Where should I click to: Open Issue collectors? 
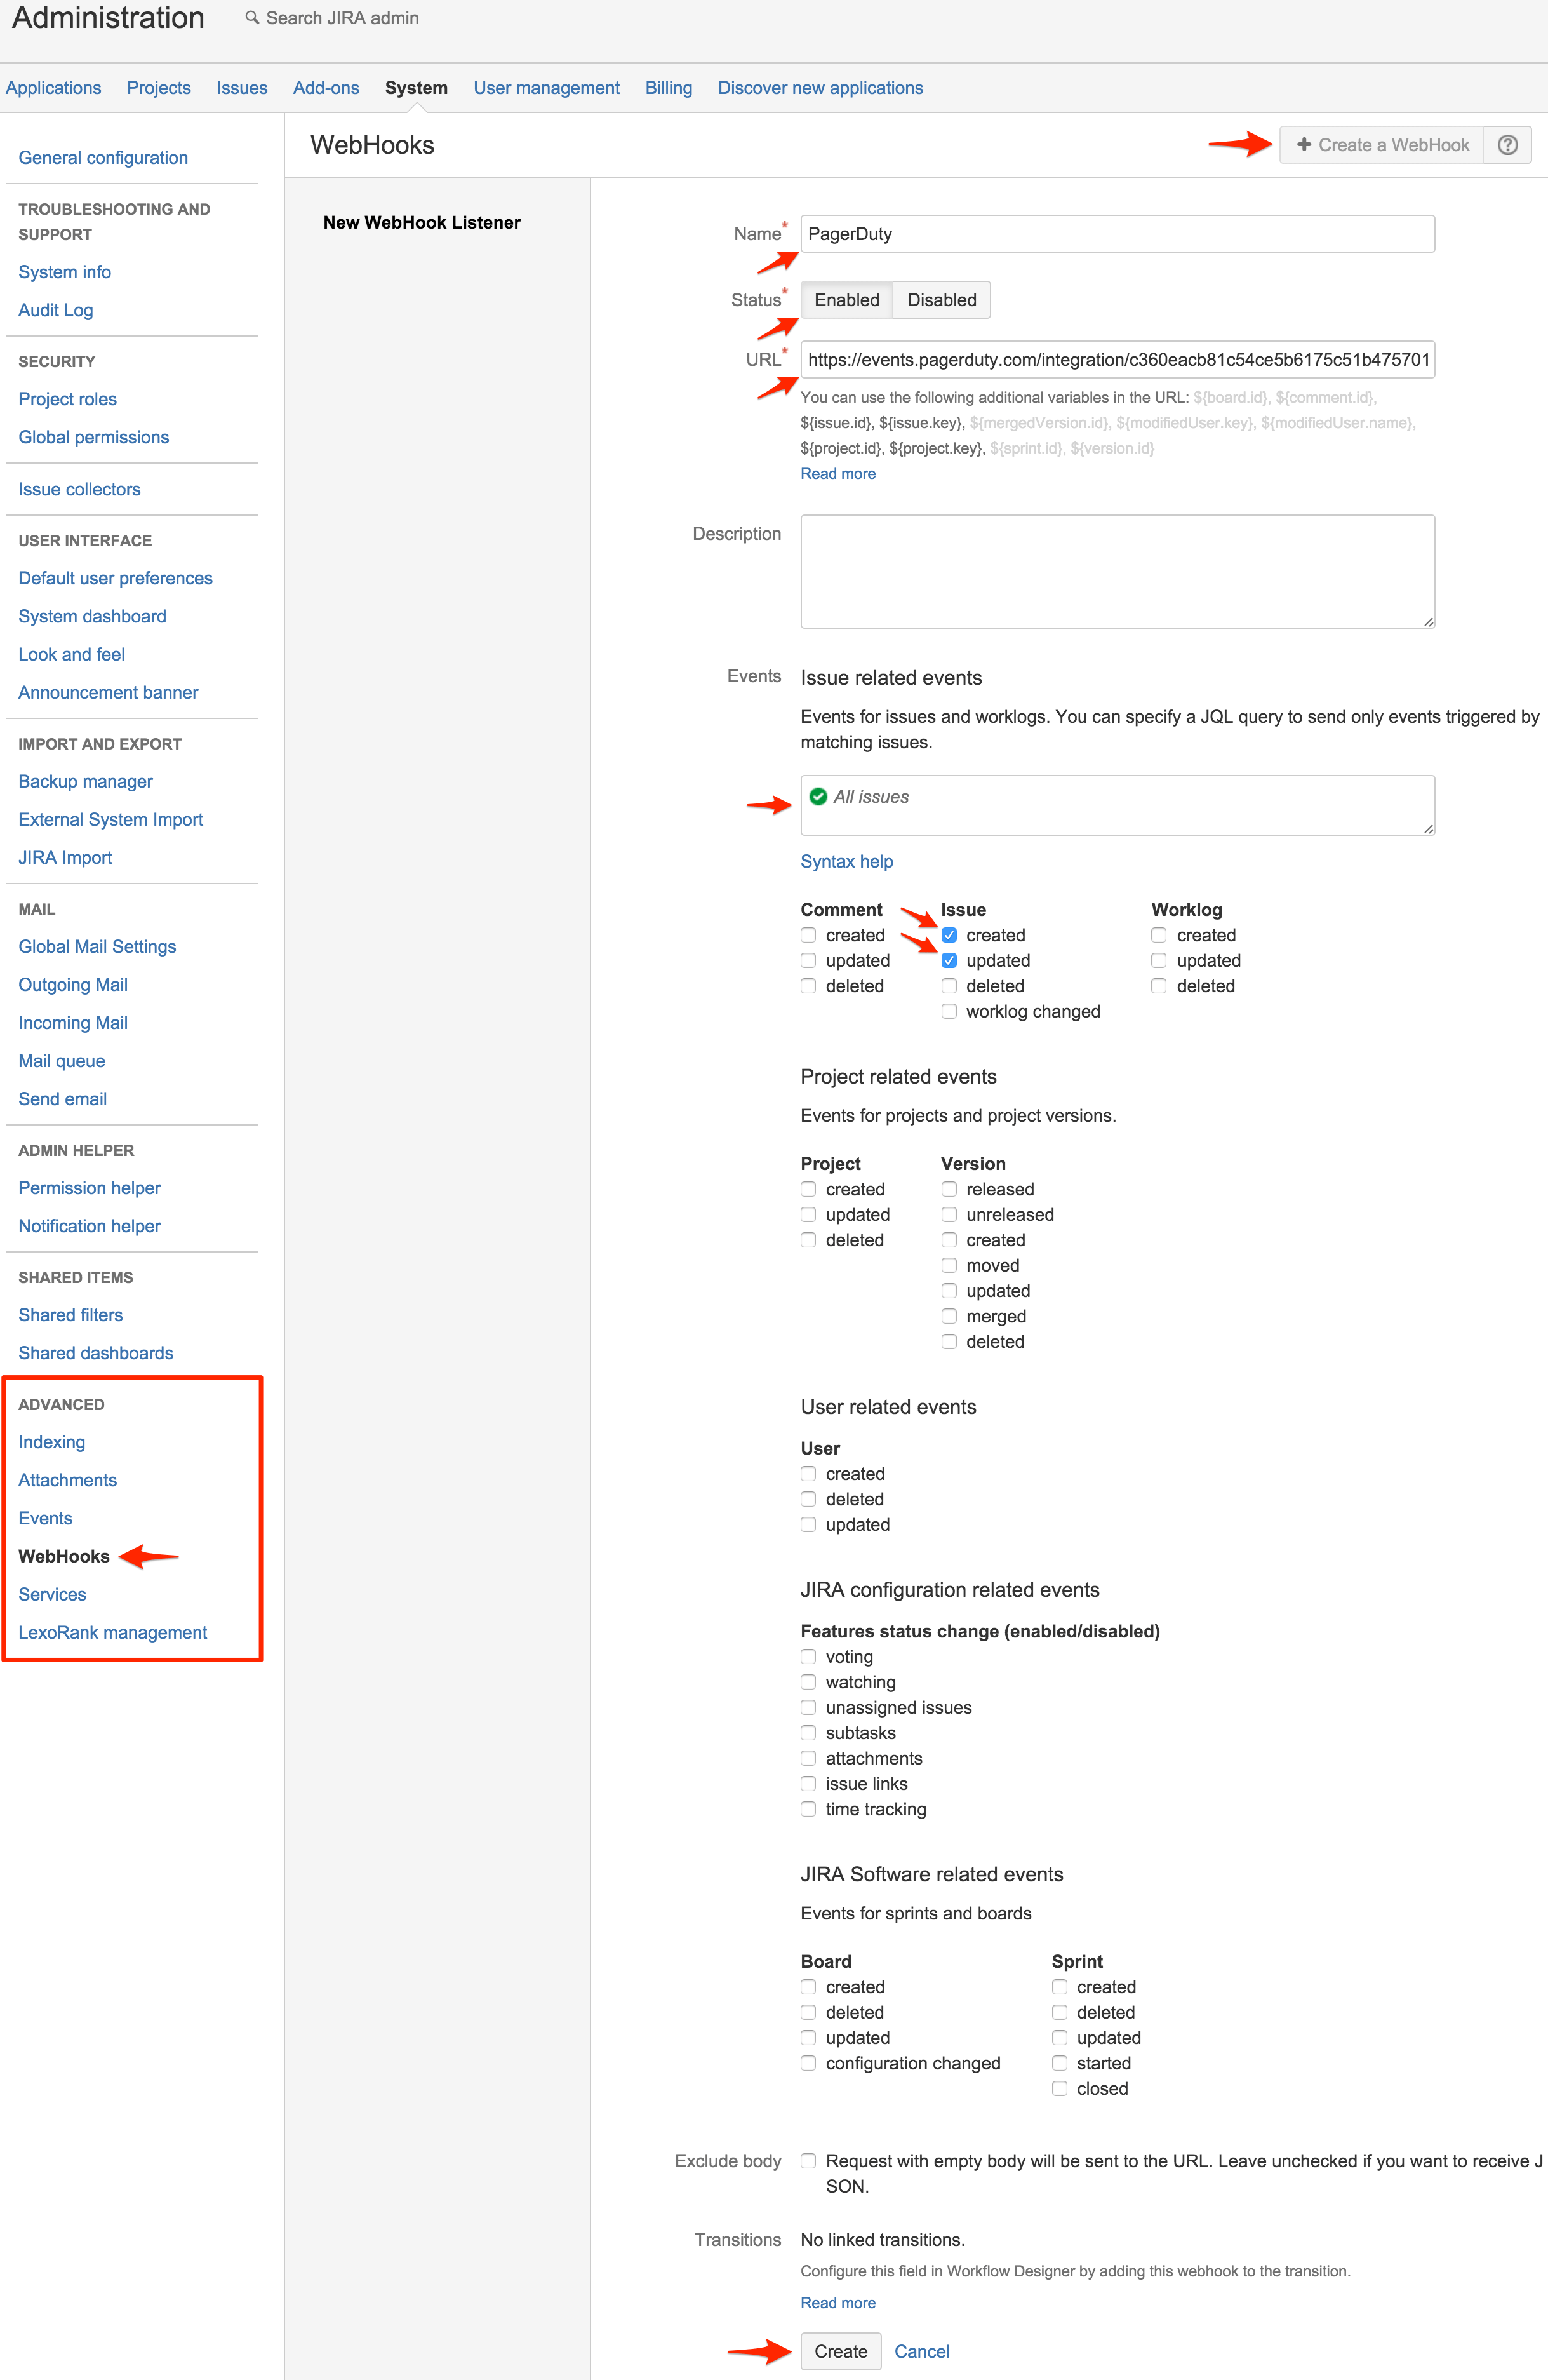79,489
